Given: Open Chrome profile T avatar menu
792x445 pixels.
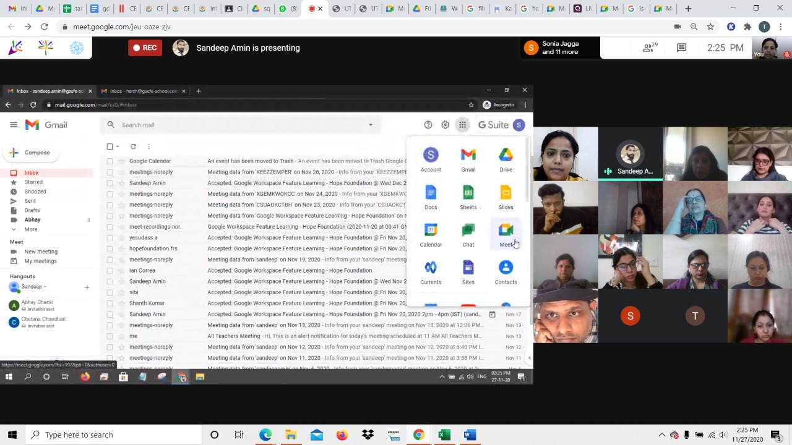Looking at the screenshot, I should [764, 27].
